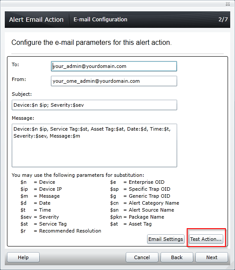This screenshot has width=235, height=270.
Task: Click the $sev Severity parameter text
Action: tap(40, 217)
